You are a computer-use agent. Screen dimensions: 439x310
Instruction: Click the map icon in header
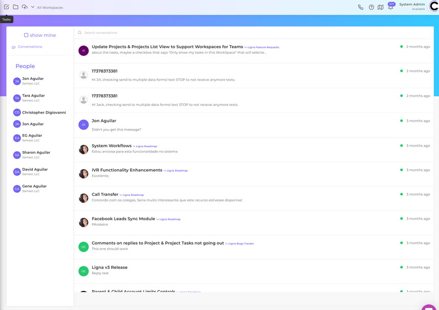click(381, 7)
